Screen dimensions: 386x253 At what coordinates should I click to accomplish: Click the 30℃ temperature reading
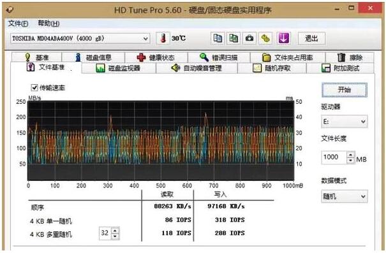pos(179,38)
